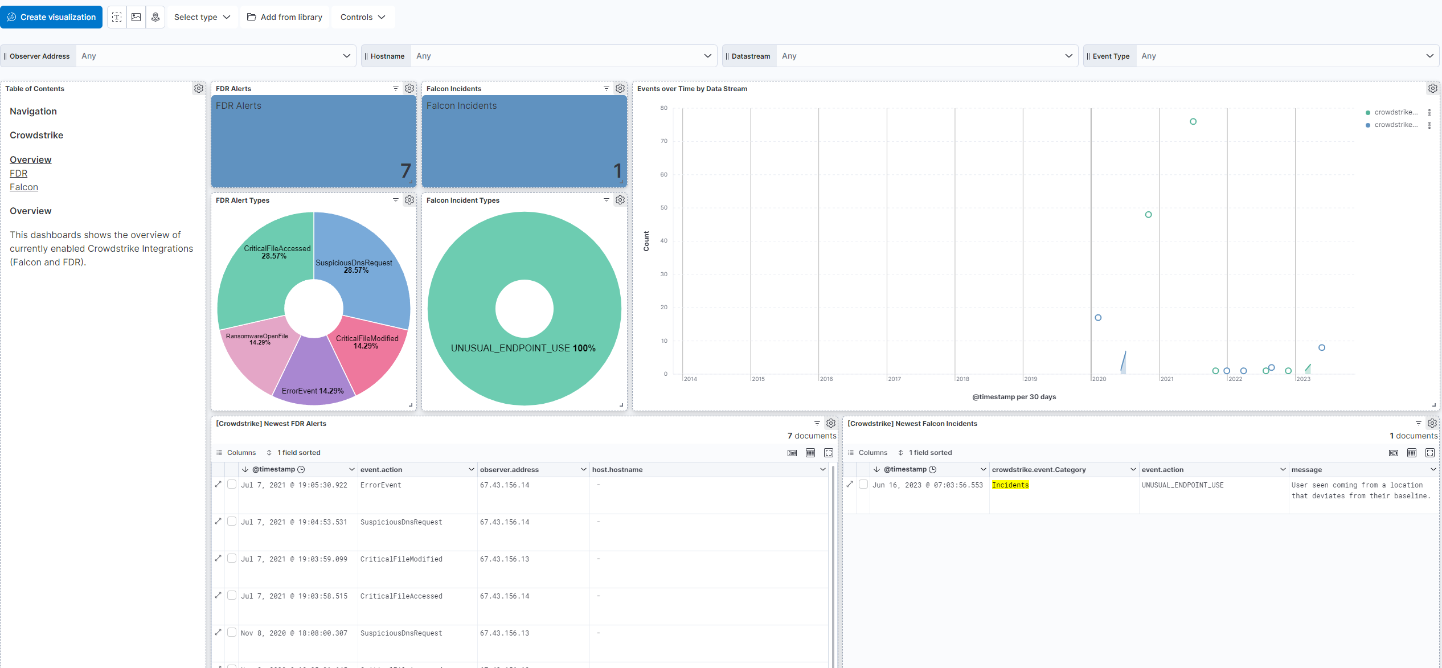Tick the Falcon incident row checkbox
Viewport: 1442px width, 668px height.
(863, 484)
